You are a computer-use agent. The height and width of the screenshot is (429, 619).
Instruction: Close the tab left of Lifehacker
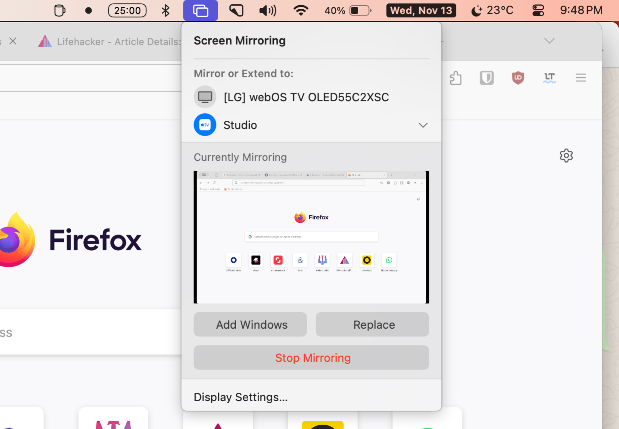tap(13, 41)
